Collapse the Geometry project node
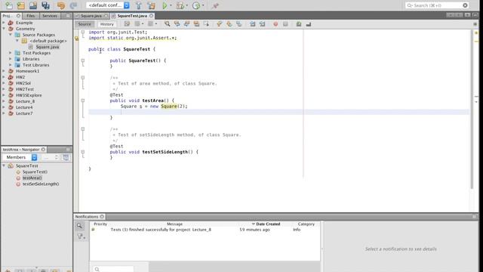Viewport: 483px width, 272px height. point(4,29)
